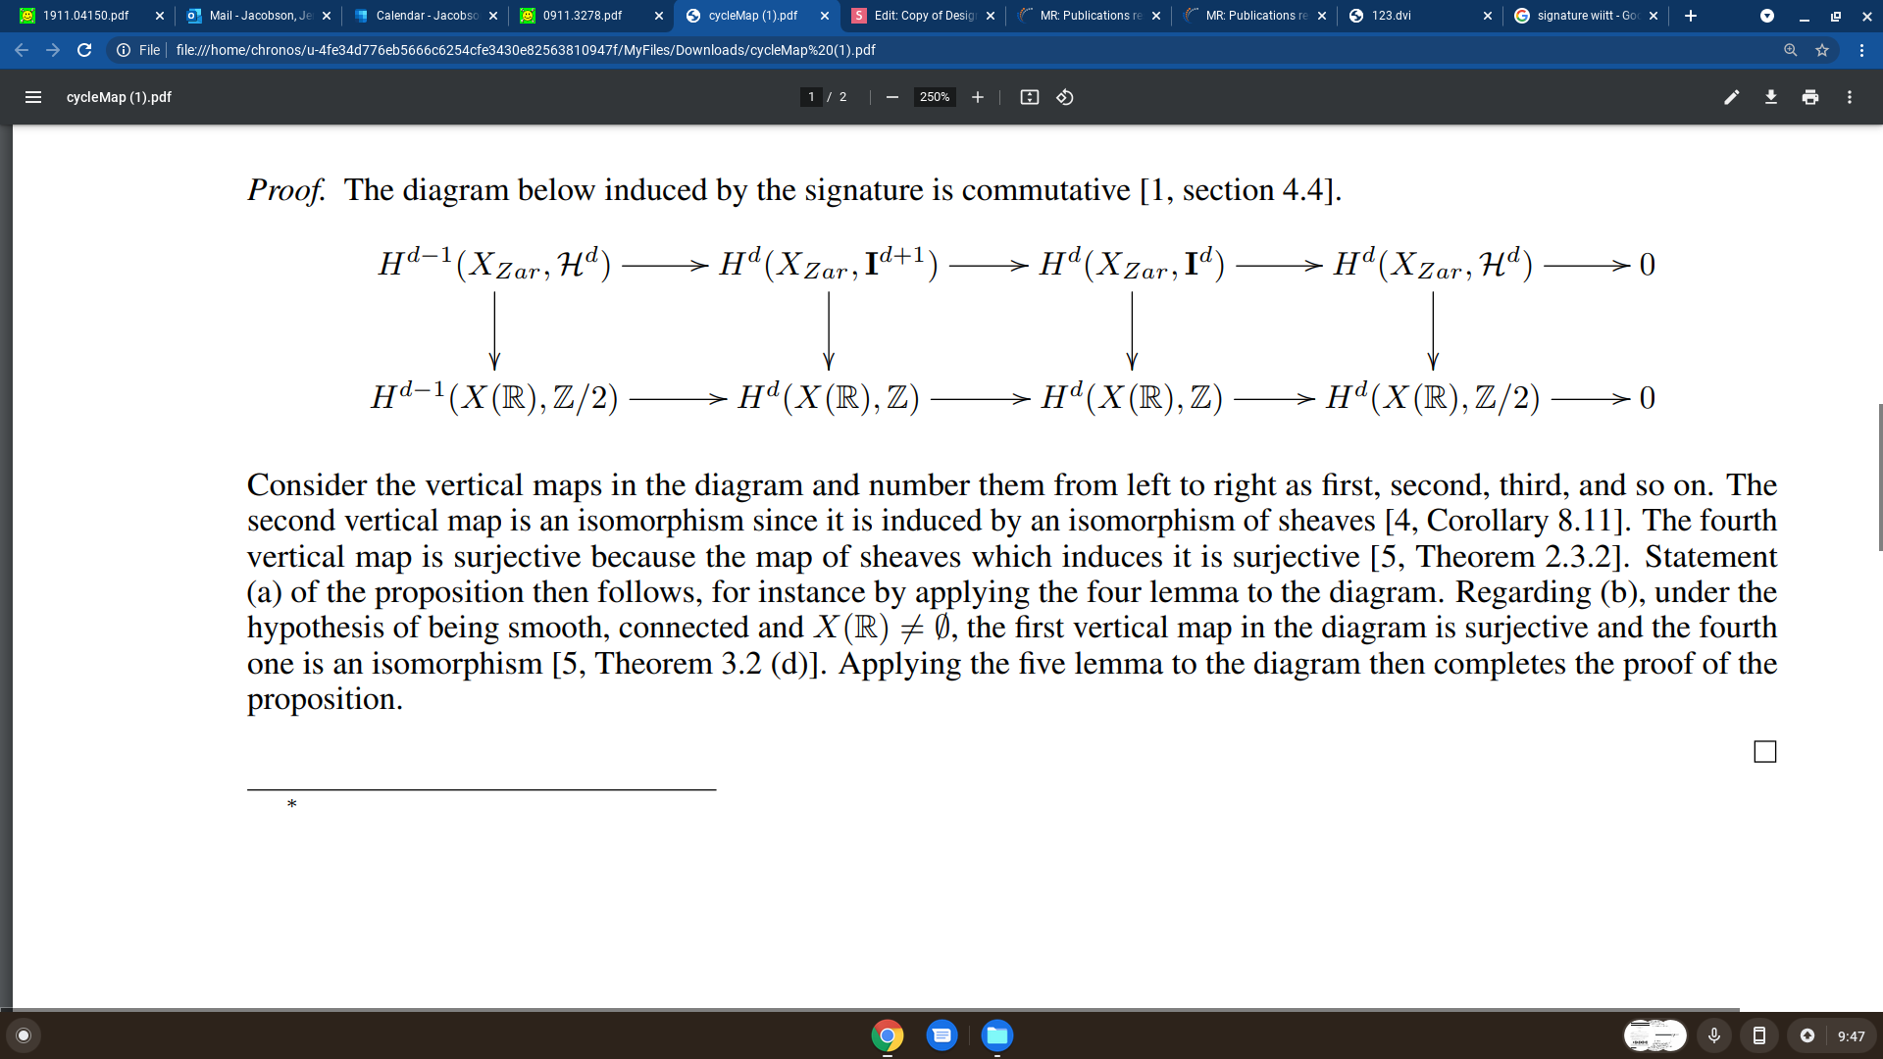This screenshot has width=1883, height=1059.
Task: Click the page number input field
Action: coord(811,97)
